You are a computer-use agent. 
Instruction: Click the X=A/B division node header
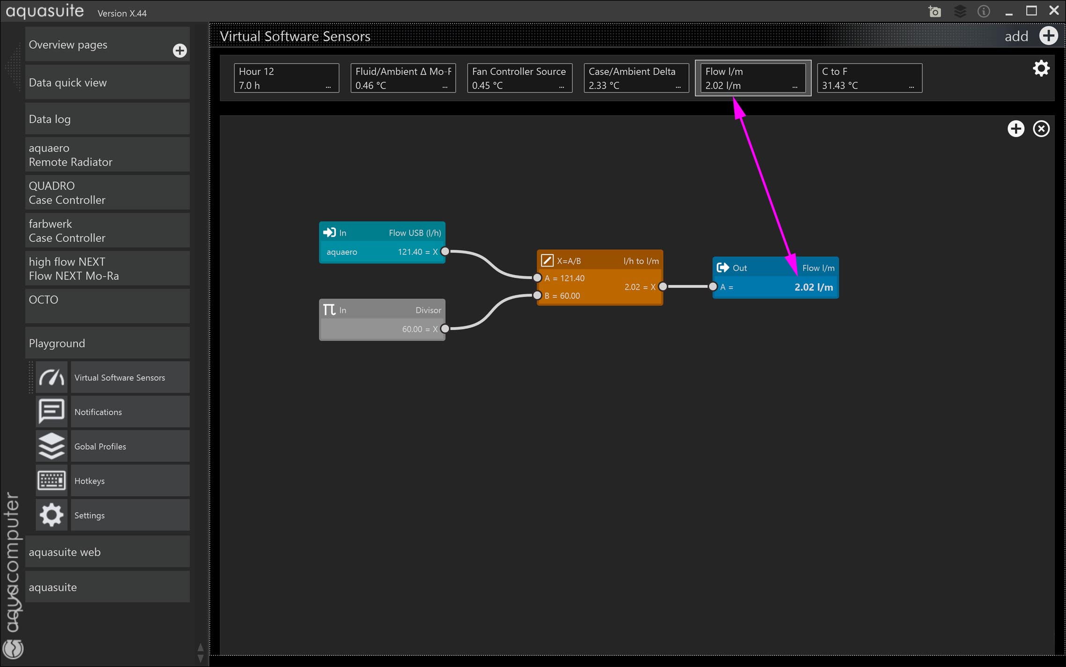click(x=599, y=261)
